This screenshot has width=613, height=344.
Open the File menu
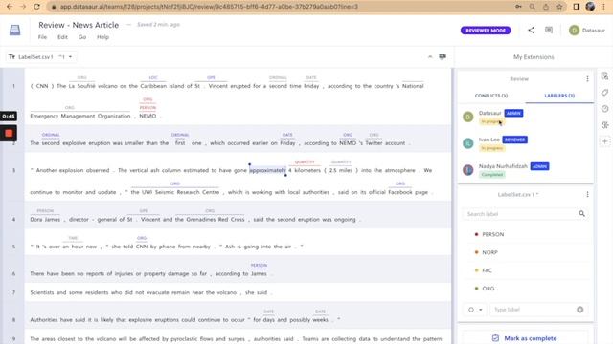coord(42,37)
